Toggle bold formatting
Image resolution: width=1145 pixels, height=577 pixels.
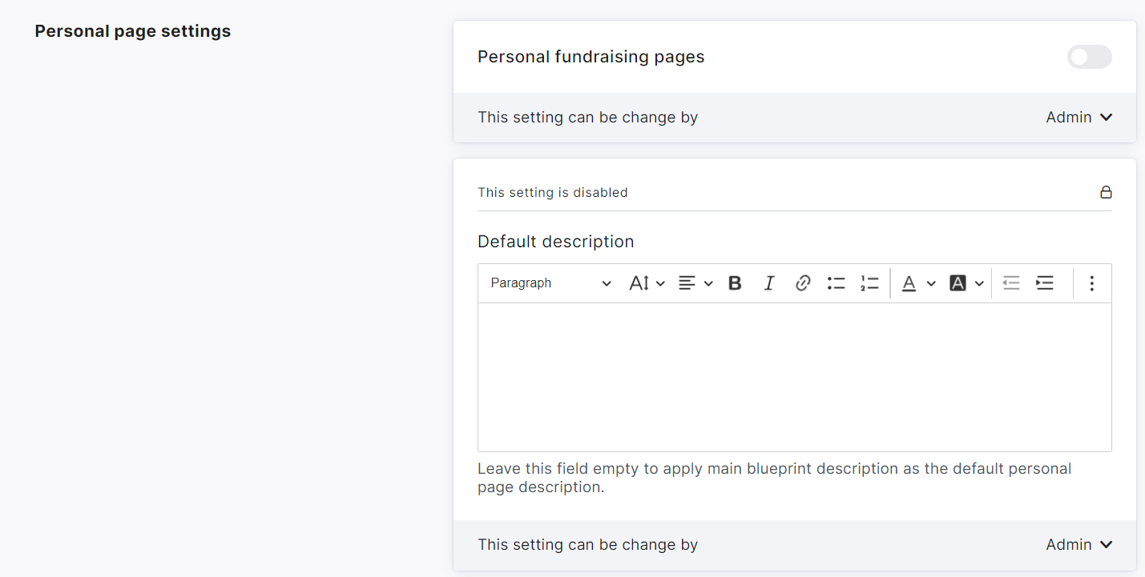(735, 283)
